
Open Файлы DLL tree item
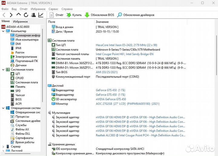(x=20, y=134)
